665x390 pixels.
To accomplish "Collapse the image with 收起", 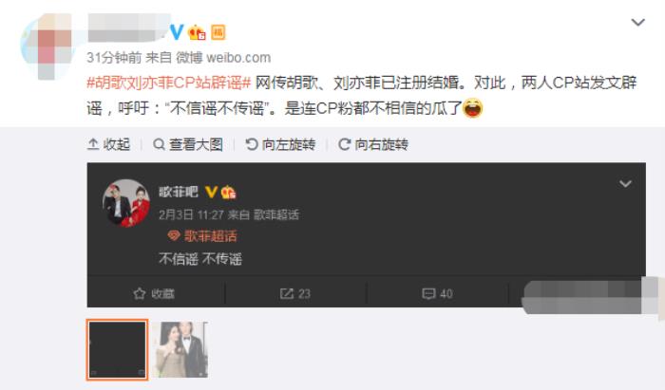I will click(x=108, y=144).
